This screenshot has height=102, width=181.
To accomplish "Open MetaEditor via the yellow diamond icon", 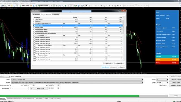I will [x=31, y=6].
